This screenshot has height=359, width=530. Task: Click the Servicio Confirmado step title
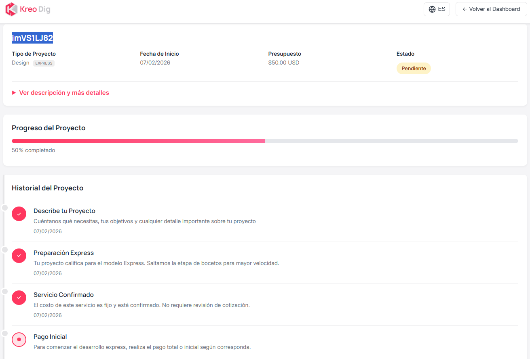tap(63, 295)
